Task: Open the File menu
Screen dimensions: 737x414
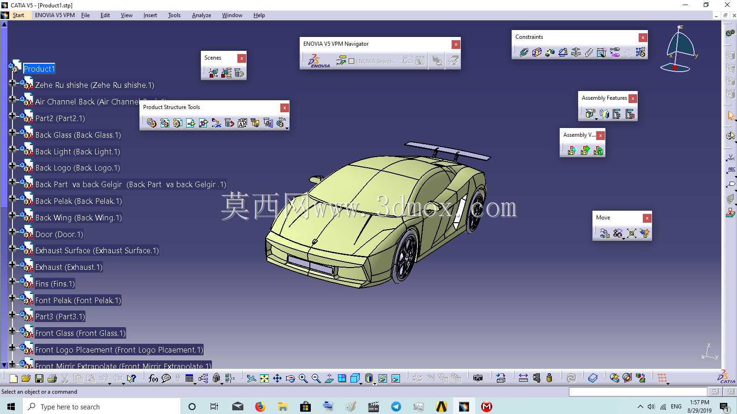Action: (x=85, y=15)
